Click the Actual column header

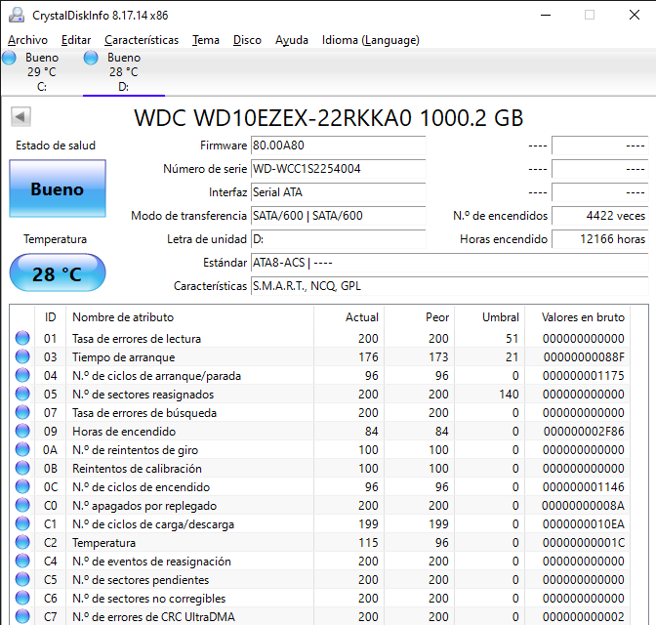click(x=348, y=317)
